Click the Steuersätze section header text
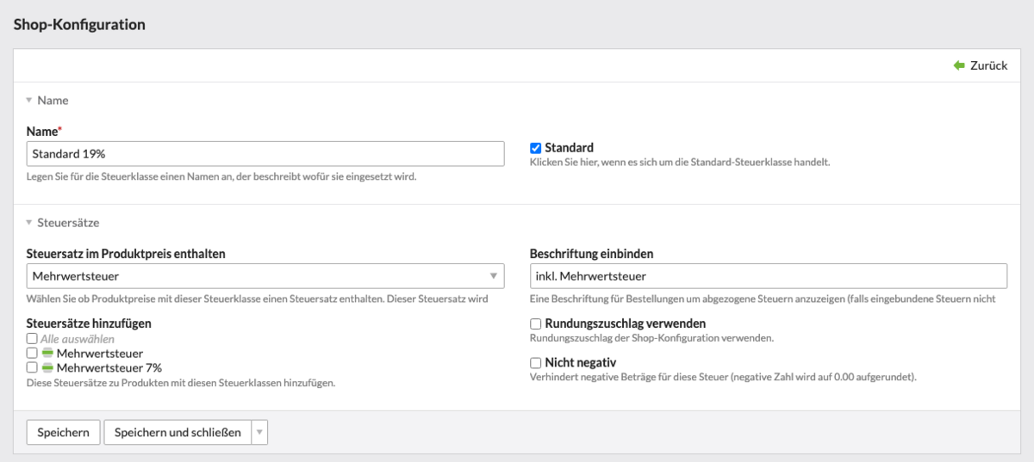 point(68,223)
